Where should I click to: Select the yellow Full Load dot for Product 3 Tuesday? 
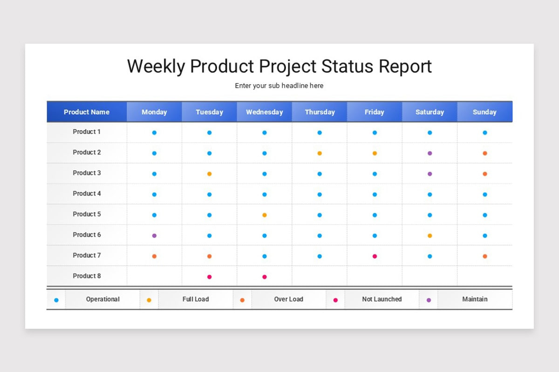tap(209, 173)
